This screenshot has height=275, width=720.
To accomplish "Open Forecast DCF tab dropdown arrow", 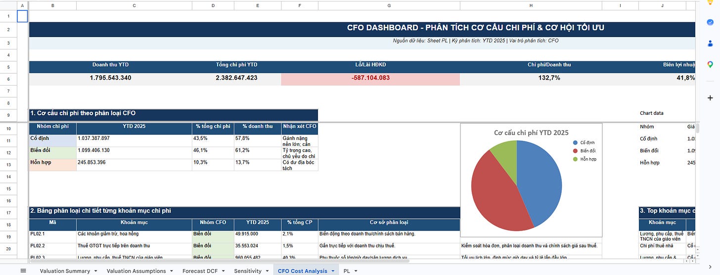I will [x=223, y=271].
